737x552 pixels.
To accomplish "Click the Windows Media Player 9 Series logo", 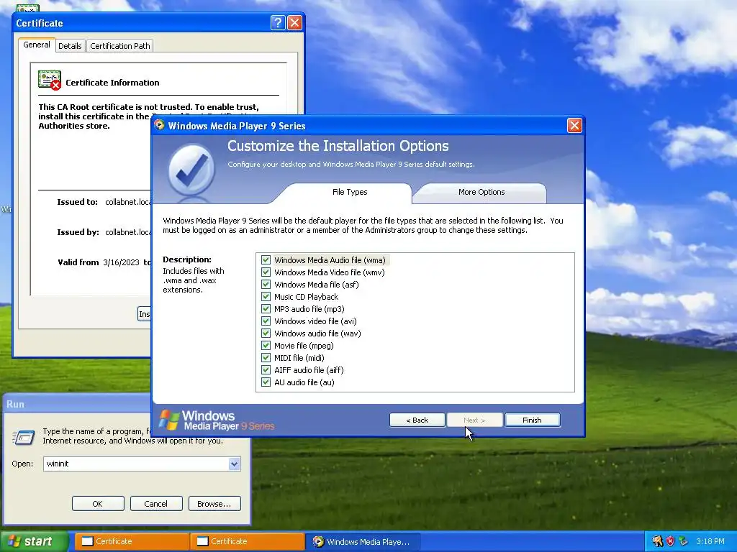I will tap(217, 420).
